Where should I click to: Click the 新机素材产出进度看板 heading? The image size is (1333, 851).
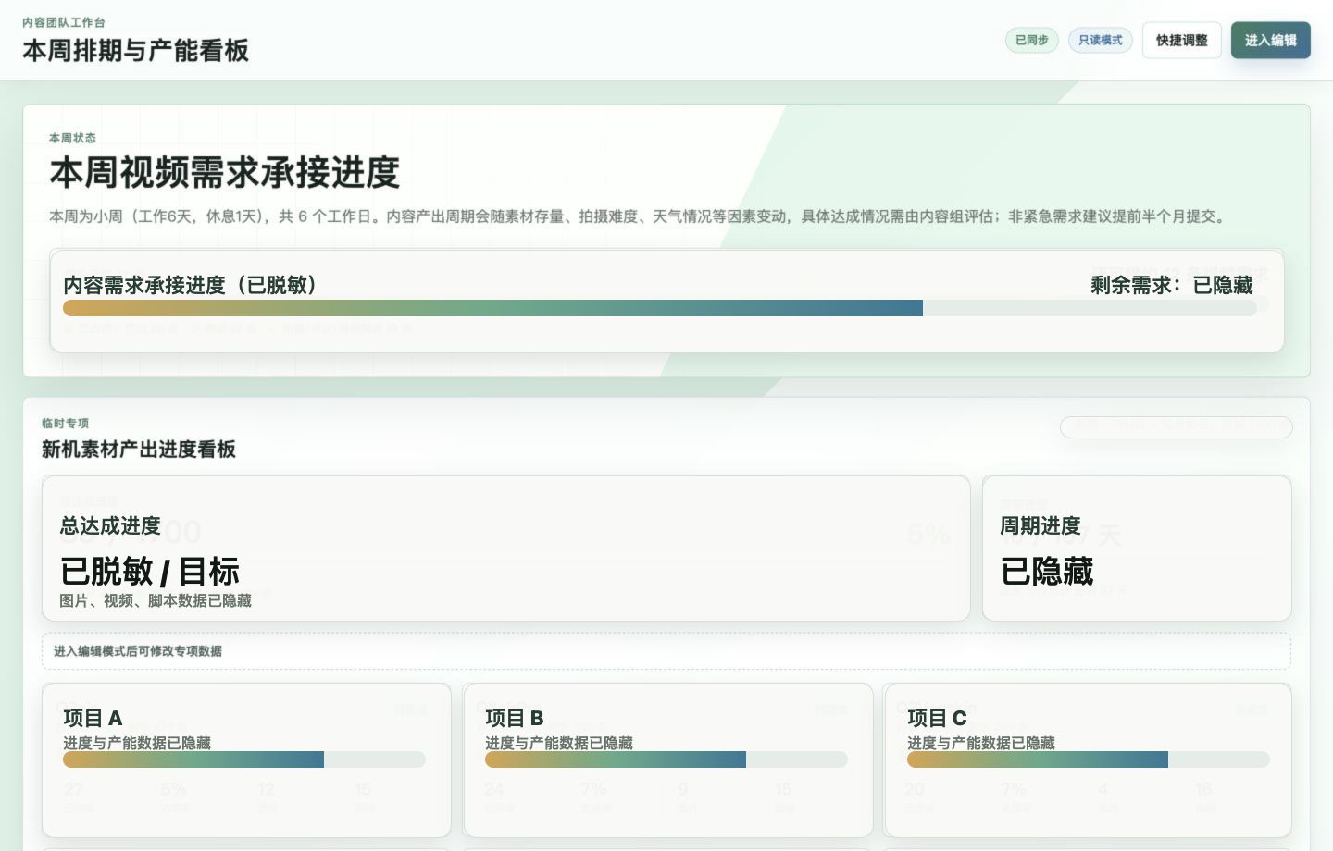(x=139, y=450)
